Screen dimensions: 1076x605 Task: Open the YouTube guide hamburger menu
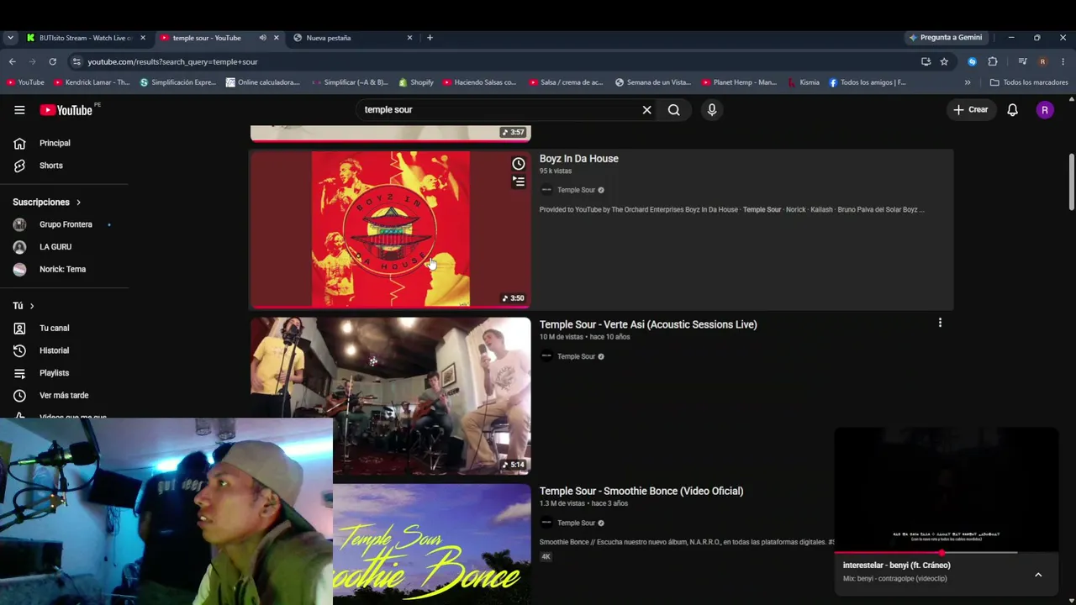pyautogui.click(x=19, y=110)
